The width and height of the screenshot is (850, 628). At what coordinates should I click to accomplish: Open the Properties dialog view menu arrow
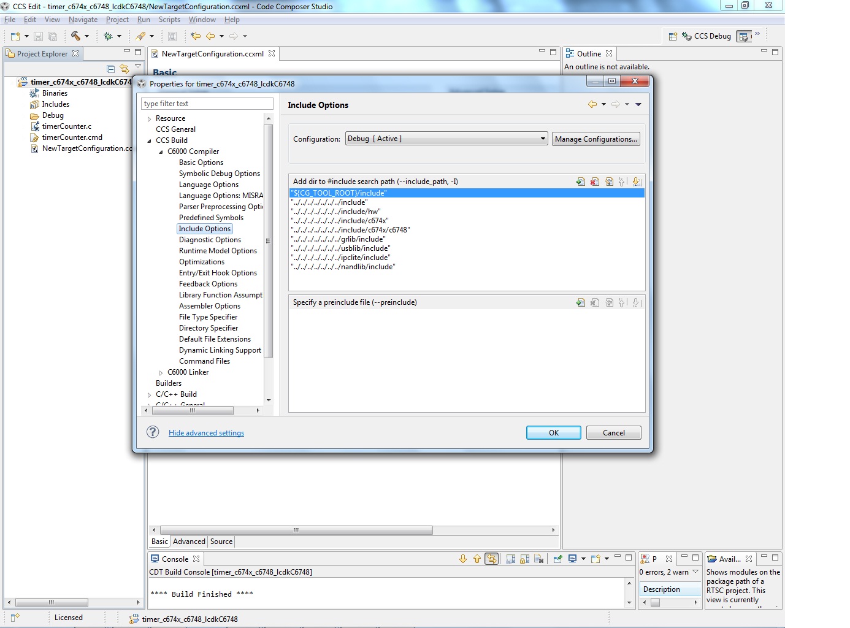coord(638,104)
